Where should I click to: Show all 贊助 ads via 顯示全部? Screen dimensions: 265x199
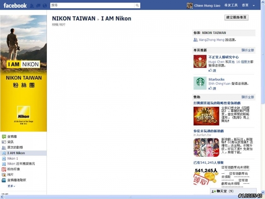tap(248, 97)
